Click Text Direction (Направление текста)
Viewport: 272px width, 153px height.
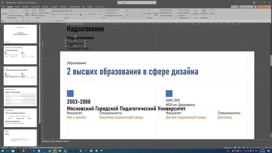[x=112, y=10]
